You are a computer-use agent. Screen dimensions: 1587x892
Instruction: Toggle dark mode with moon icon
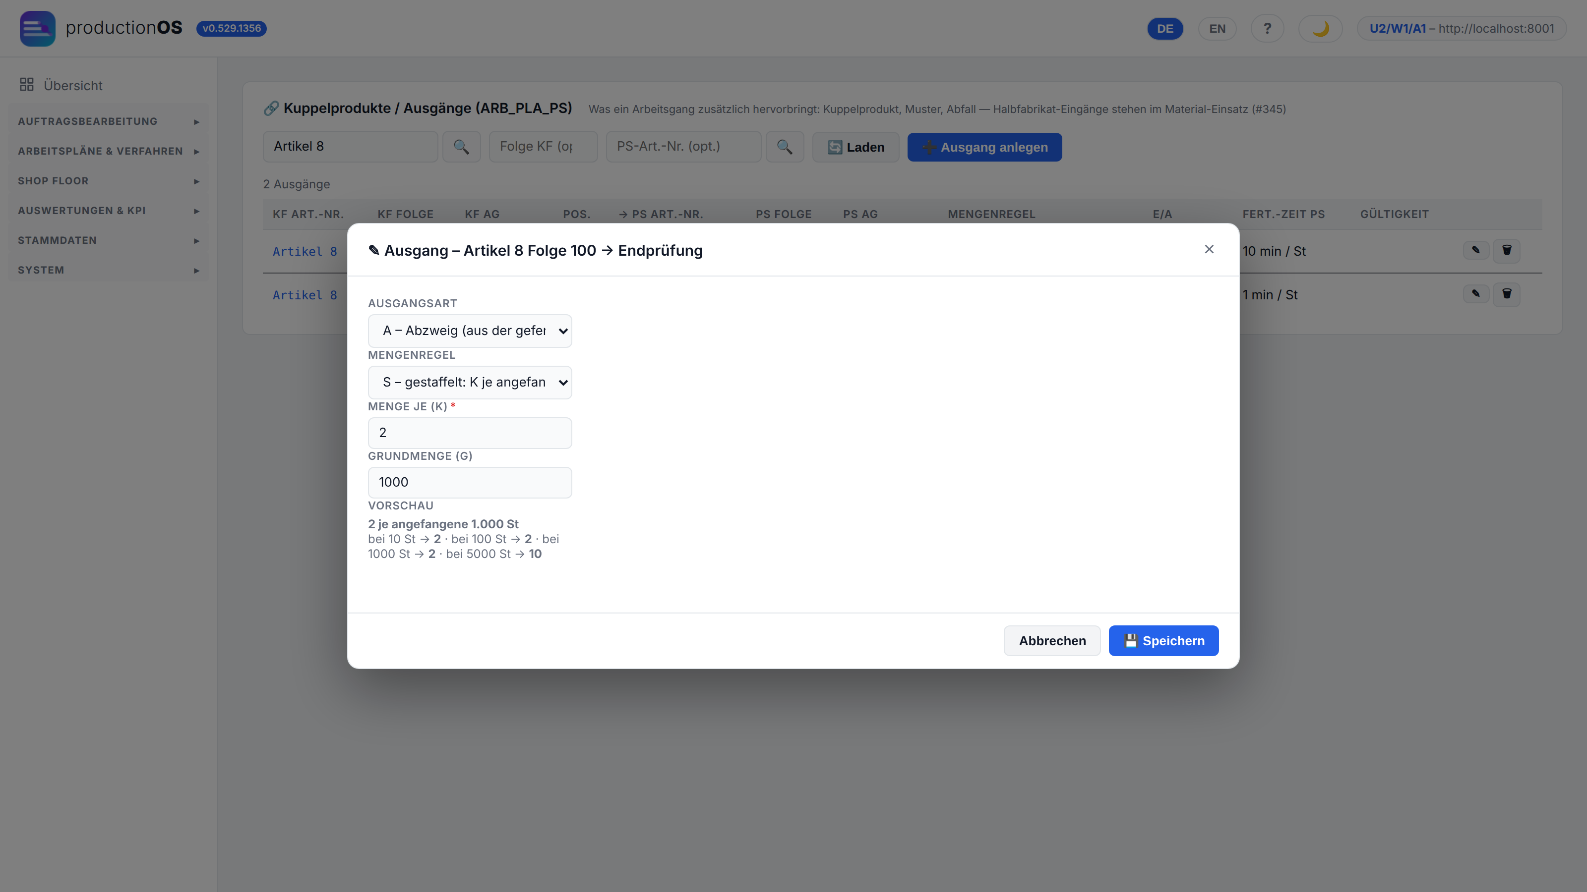tap(1320, 28)
